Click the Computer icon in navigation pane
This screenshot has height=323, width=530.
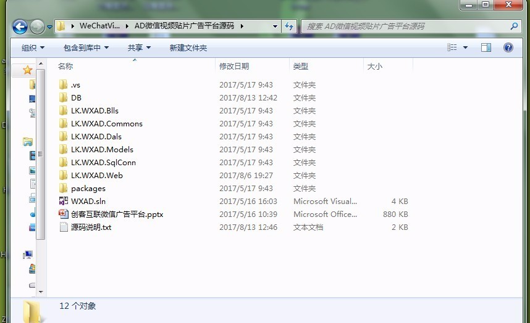coord(28,255)
